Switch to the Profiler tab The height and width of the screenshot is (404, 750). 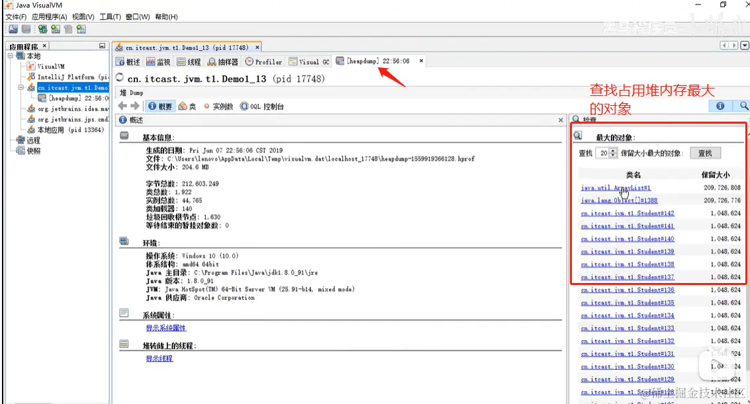click(x=263, y=61)
